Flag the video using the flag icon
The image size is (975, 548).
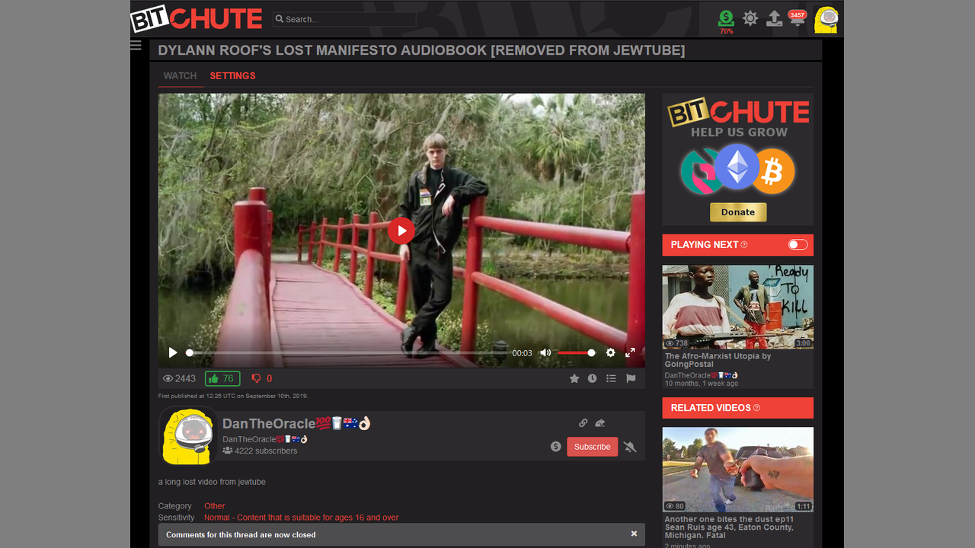click(631, 378)
